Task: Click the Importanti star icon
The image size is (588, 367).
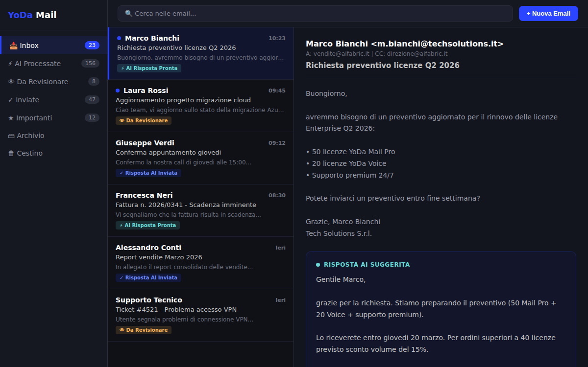Action: pos(11,118)
